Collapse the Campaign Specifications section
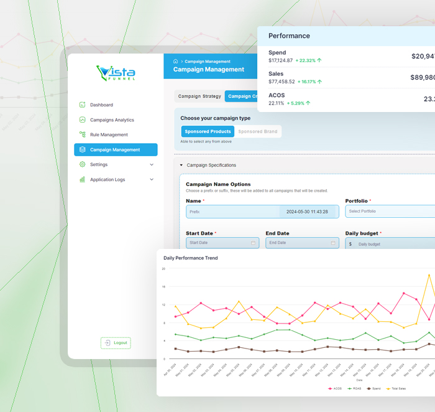435x412 pixels. 181,165
